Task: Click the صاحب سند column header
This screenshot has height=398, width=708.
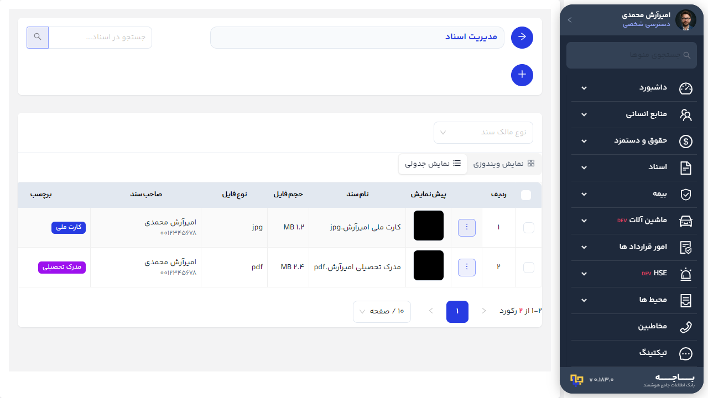Action: tap(146, 195)
